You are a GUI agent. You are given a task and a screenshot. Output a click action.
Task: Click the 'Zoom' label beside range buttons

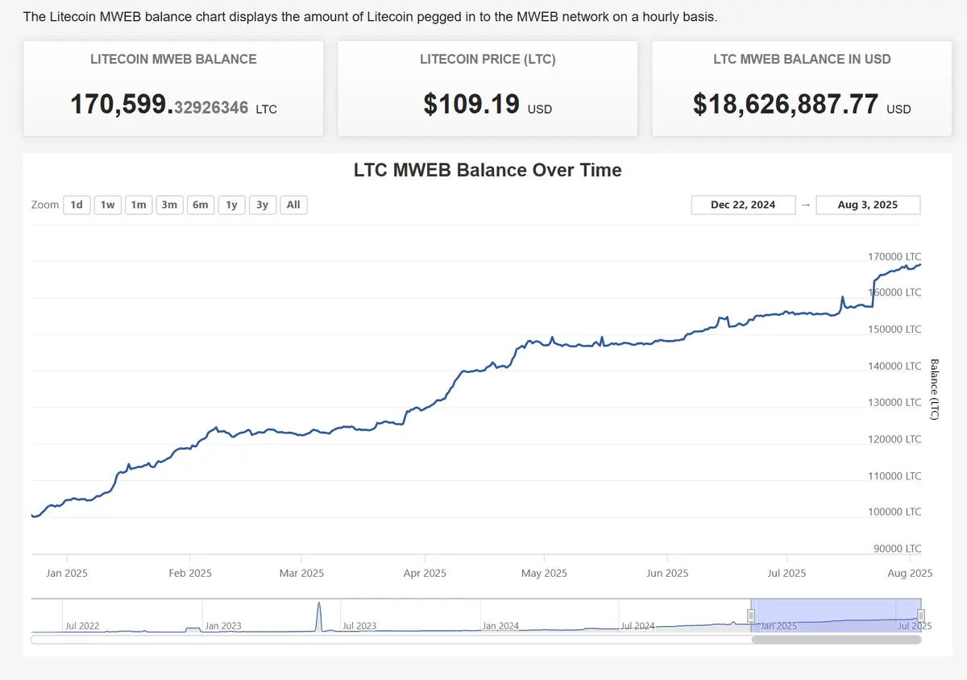pos(45,205)
